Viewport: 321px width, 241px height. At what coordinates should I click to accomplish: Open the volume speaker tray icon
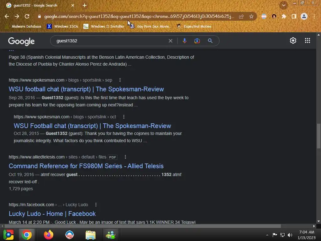point(290,235)
